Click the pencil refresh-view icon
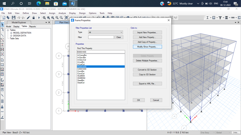241x135 pixels. pos(28,18)
